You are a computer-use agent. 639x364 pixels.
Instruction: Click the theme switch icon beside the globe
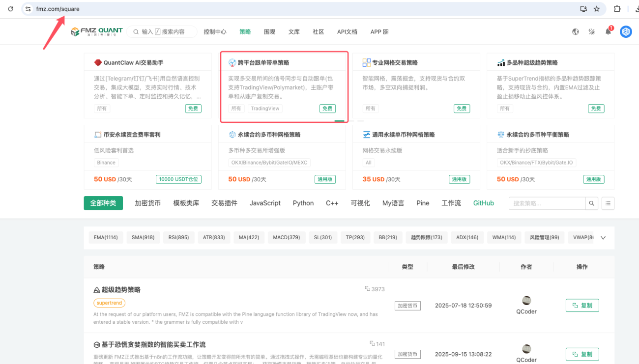[592, 32]
